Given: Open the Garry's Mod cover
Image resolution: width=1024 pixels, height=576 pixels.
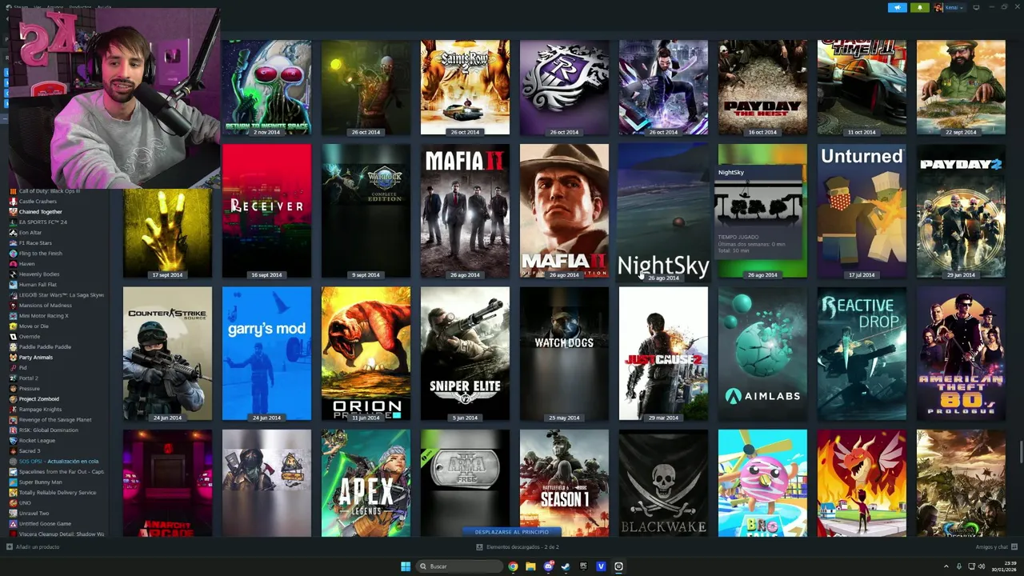Looking at the screenshot, I should click(266, 354).
